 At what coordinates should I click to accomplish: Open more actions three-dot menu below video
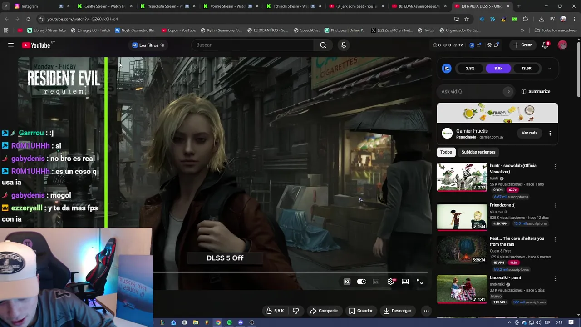[426, 311]
